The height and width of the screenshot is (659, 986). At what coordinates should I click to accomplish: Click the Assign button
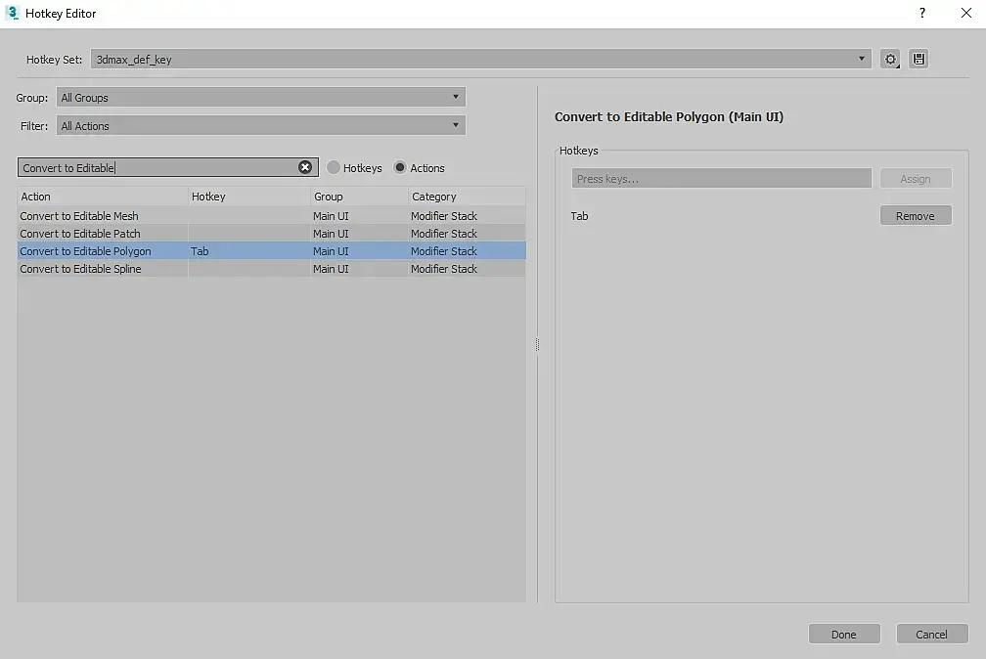point(915,179)
